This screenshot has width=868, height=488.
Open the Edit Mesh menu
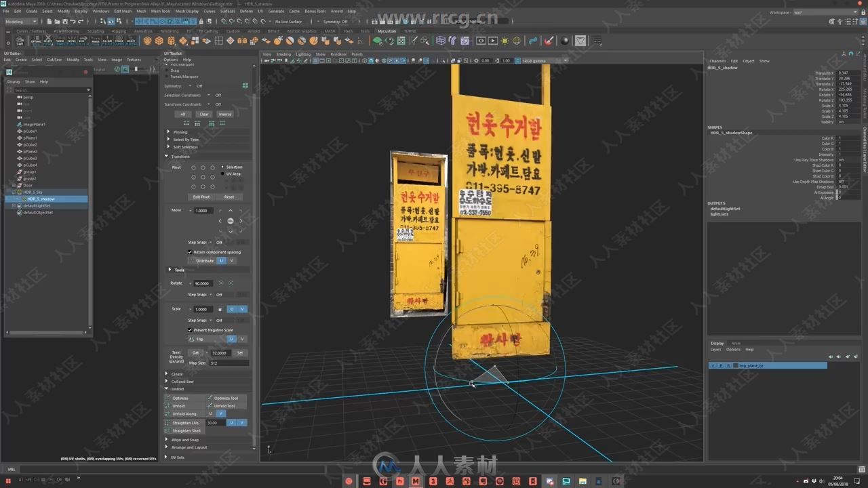123,11
